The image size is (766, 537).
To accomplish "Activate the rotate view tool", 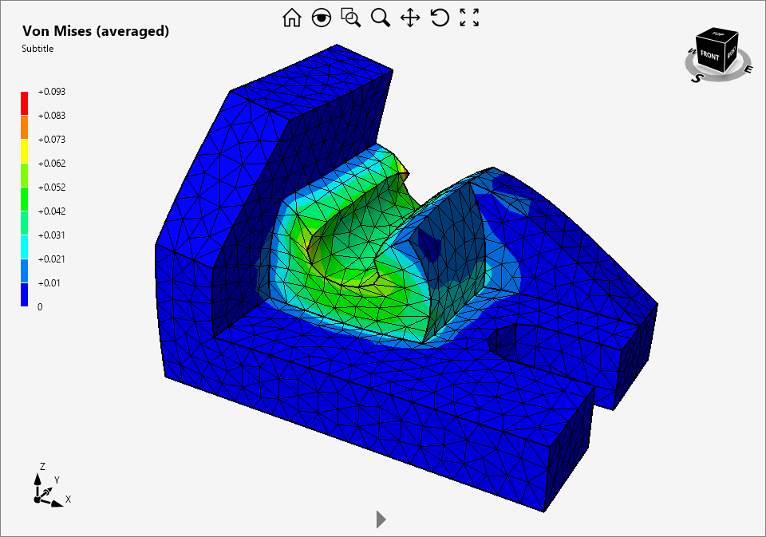I will [439, 17].
